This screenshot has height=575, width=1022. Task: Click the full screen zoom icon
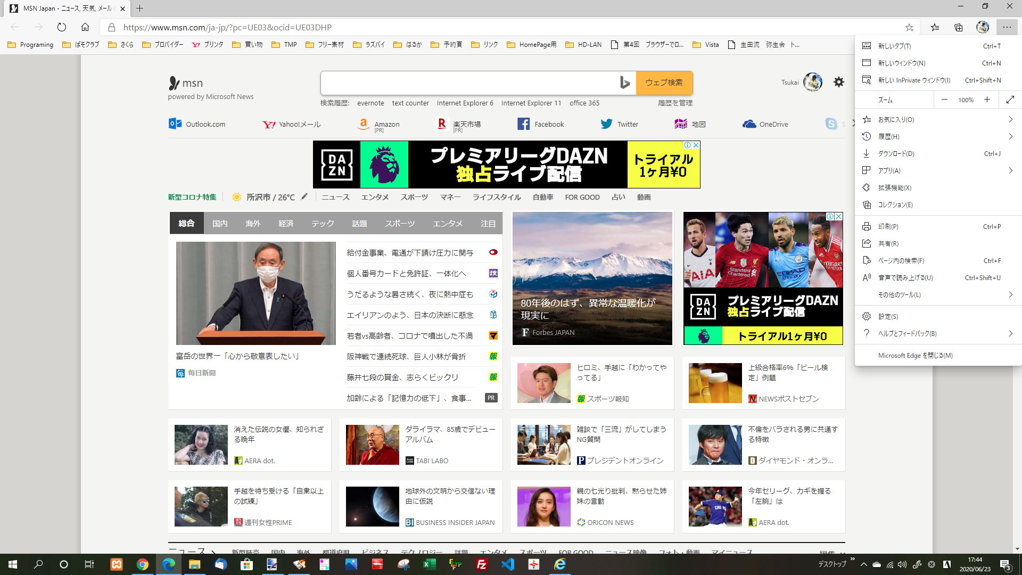click(x=1010, y=100)
